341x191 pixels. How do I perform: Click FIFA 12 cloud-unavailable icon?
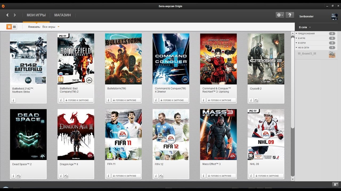point(161,176)
